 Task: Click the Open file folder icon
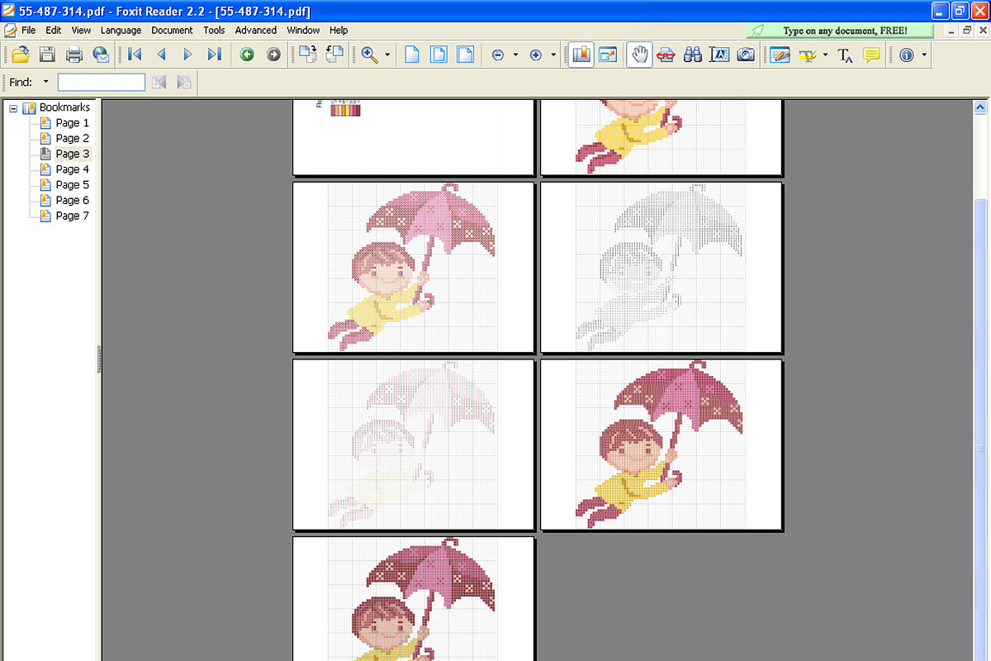click(20, 55)
